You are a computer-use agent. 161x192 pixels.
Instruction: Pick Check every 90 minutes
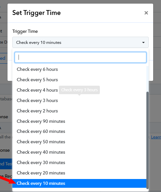tap(79, 122)
